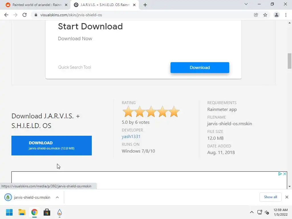Open Rainmeter from the taskbar
The width and height of the screenshot is (292, 219).
tap(59, 212)
